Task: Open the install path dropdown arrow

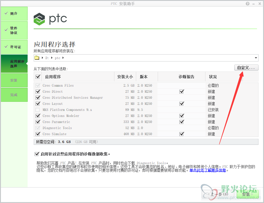Action: pos(256,58)
